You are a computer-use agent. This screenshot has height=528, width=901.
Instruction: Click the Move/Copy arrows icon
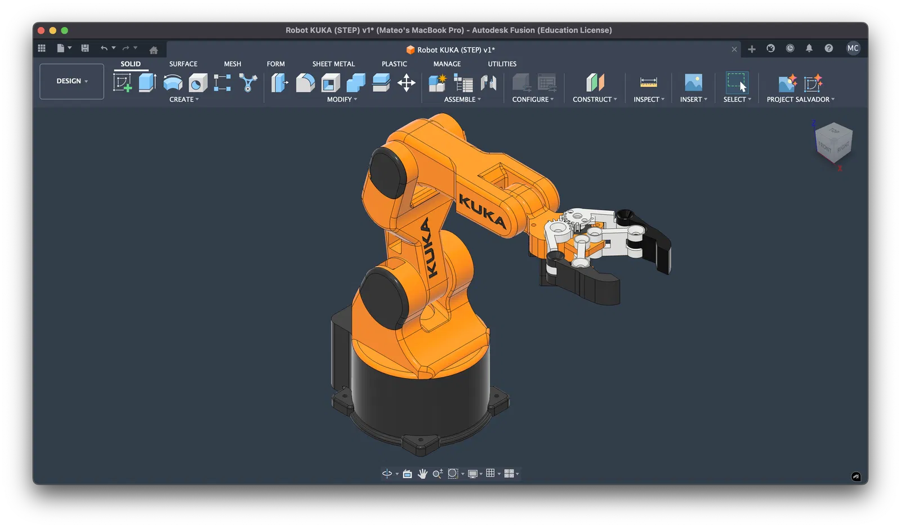click(406, 83)
